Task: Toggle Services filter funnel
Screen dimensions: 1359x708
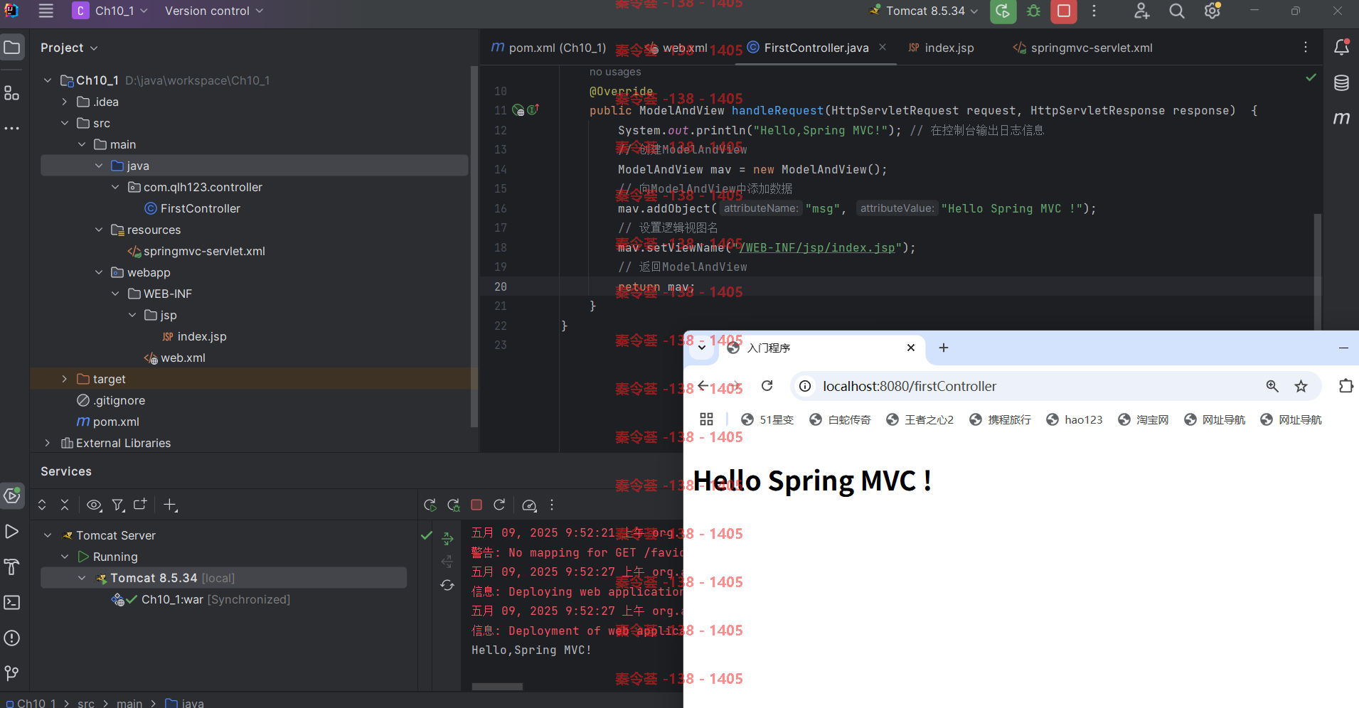Action: click(x=118, y=505)
